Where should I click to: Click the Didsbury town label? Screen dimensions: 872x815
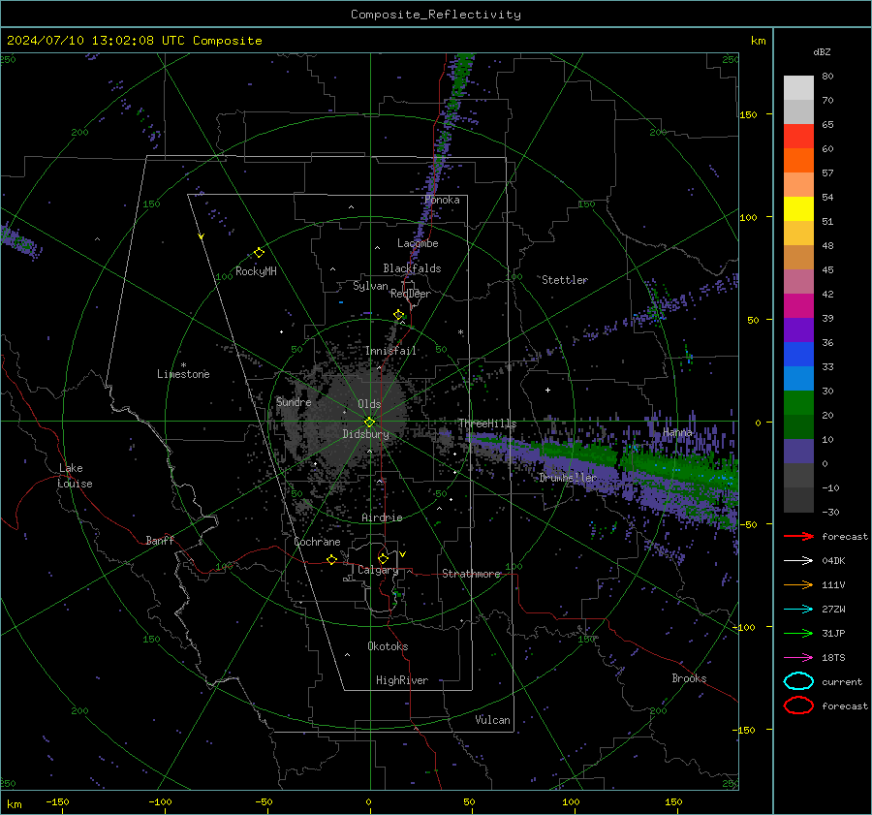[365, 434]
